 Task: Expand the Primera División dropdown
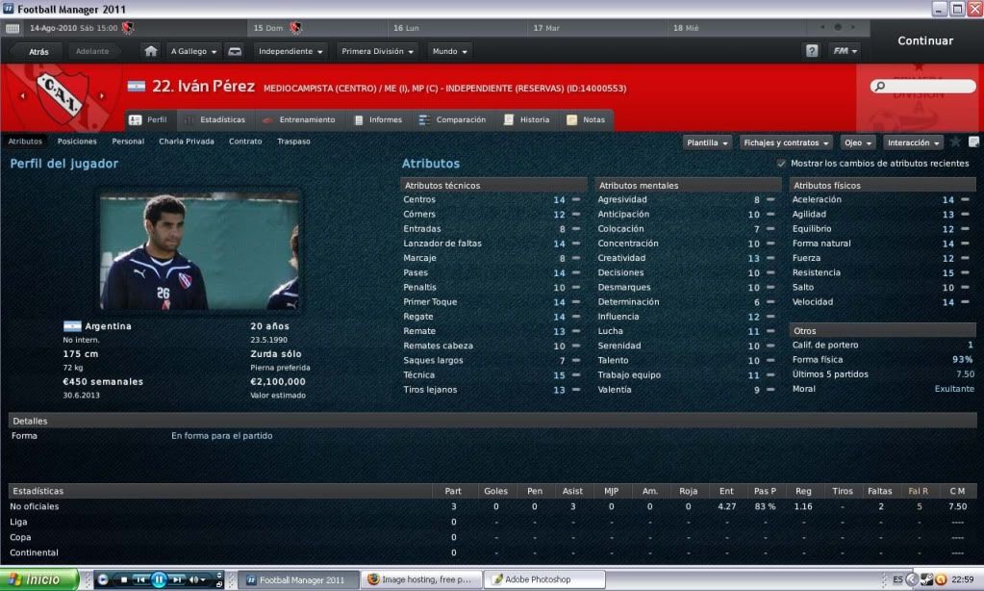pyautogui.click(x=377, y=52)
